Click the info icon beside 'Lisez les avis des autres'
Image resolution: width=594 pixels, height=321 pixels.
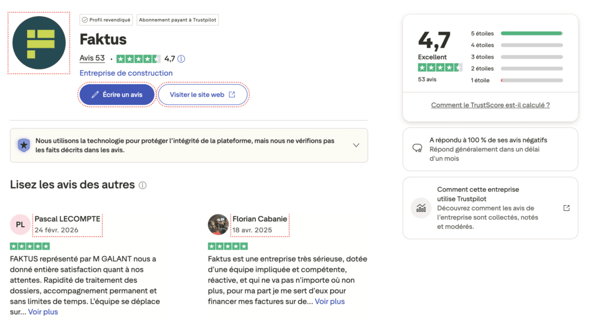point(143,185)
